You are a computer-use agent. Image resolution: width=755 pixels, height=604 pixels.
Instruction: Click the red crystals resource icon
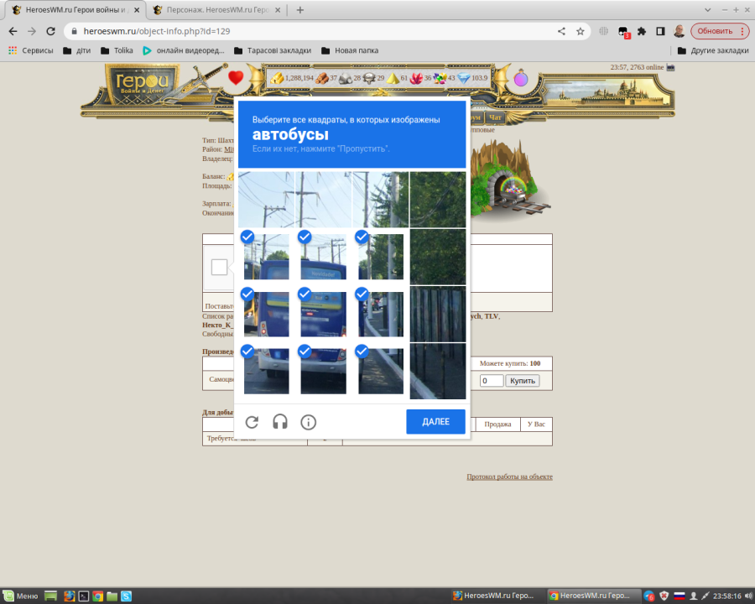[x=416, y=78]
